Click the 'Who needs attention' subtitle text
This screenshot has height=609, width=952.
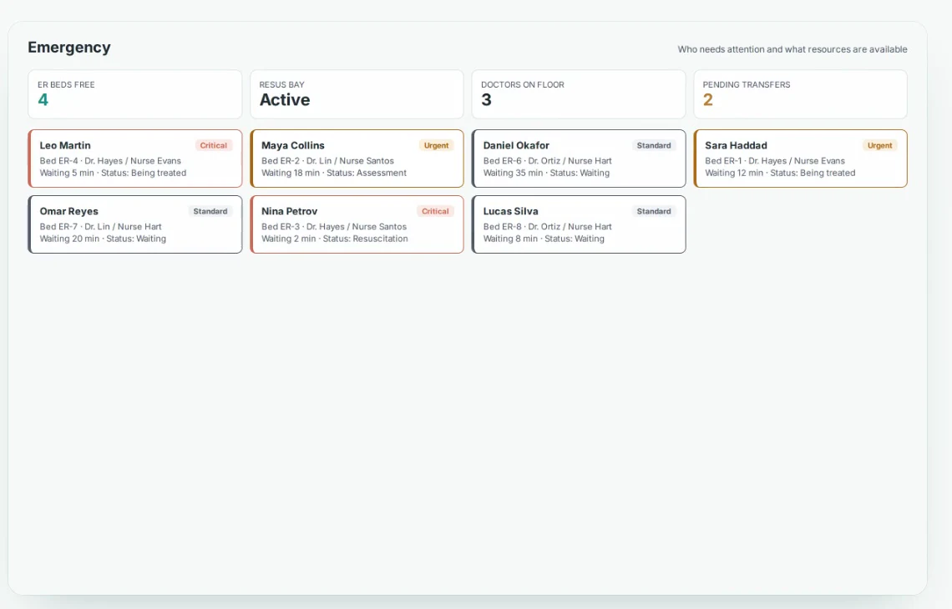(792, 49)
